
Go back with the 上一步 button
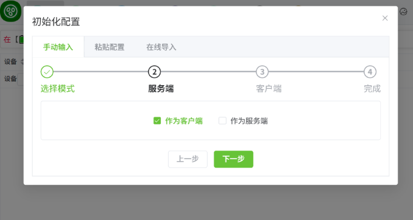(188, 159)
